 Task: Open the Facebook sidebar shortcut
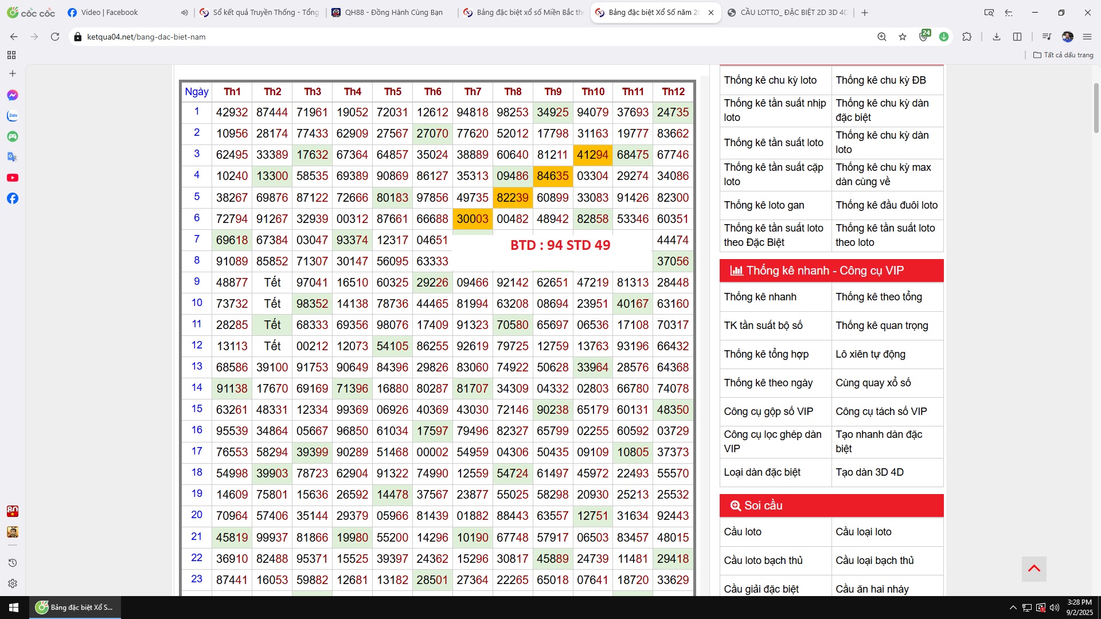click(13, 198)
